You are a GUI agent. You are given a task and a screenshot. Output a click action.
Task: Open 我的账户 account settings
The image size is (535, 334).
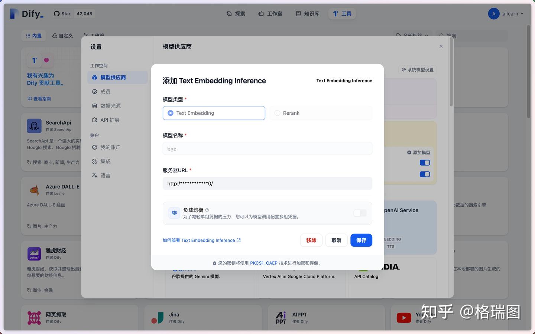point(110,147)
